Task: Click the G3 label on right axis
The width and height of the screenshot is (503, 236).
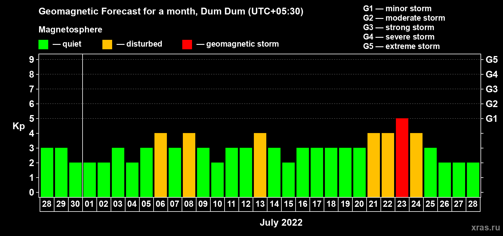Action: pyautogui.click(x=491, y=89)
